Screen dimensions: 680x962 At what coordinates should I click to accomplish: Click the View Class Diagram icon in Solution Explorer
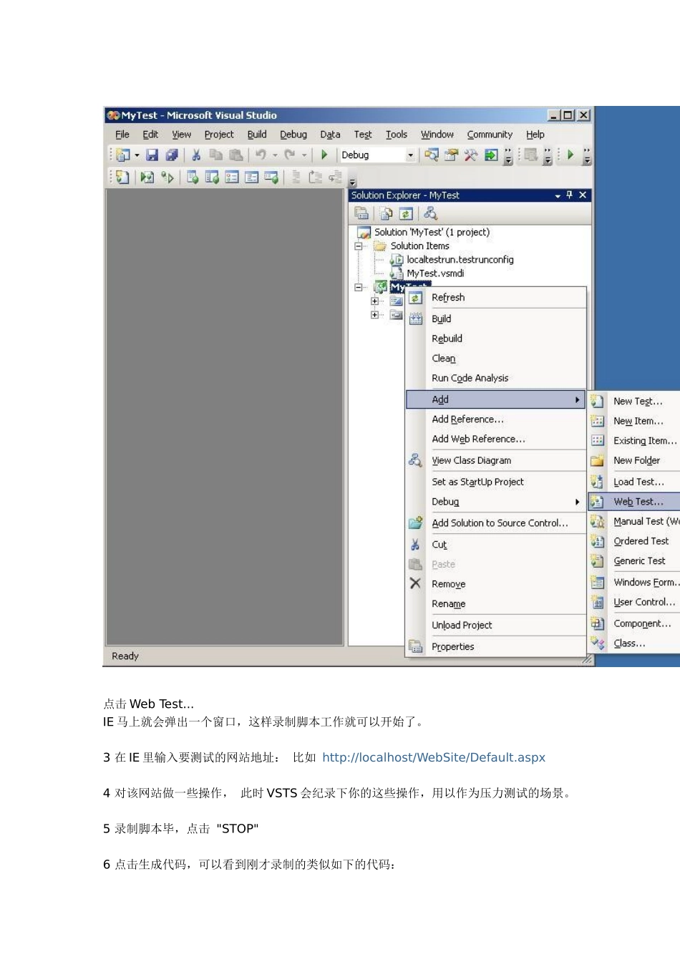(x=430, y=213)
